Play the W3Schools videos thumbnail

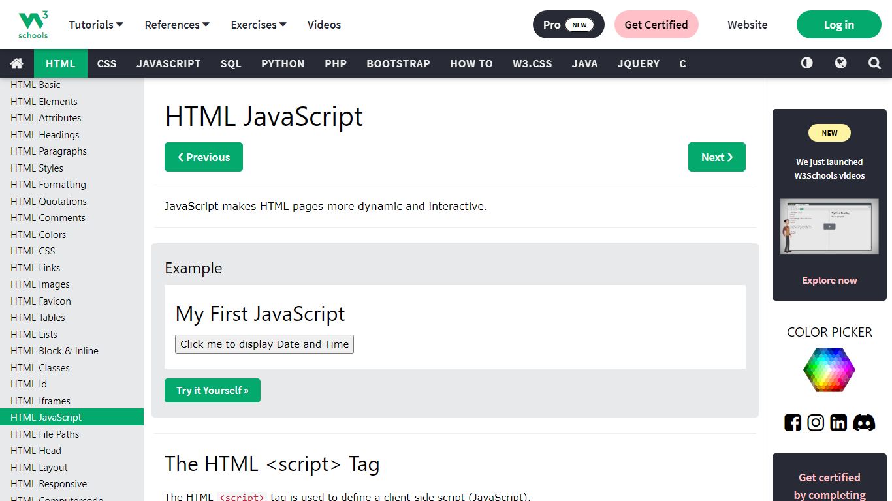point(829,226)
